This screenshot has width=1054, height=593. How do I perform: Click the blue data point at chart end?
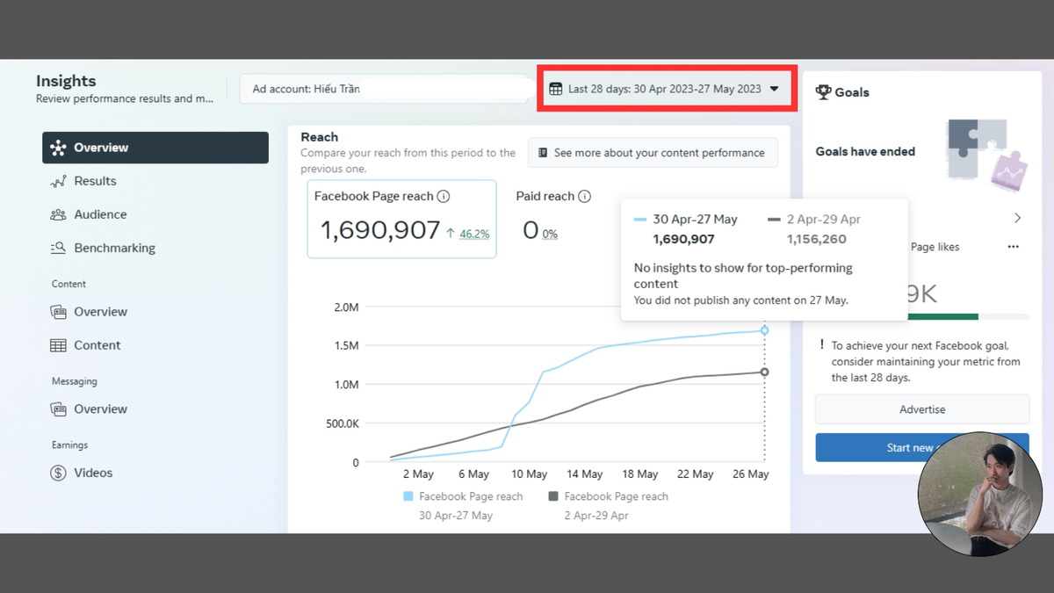pyautogui.click(x=764, y=330)
